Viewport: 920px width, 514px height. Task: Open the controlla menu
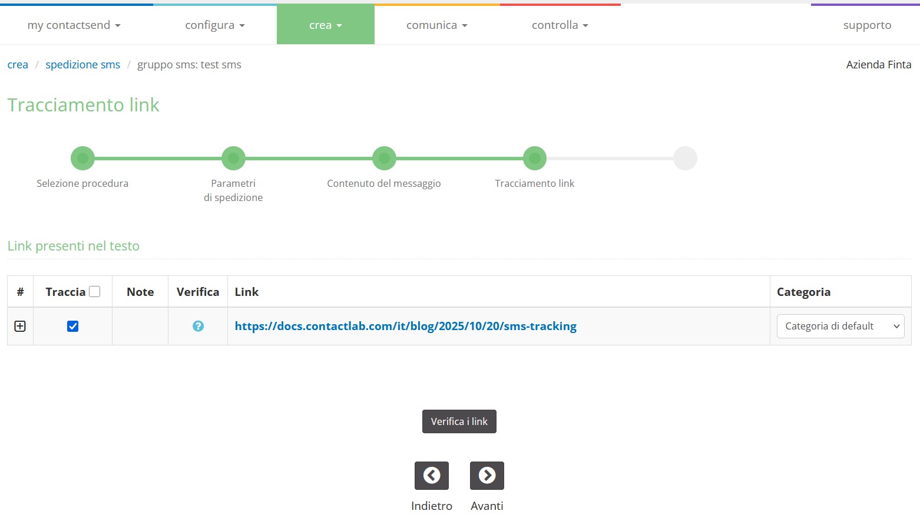coord(560,25)
